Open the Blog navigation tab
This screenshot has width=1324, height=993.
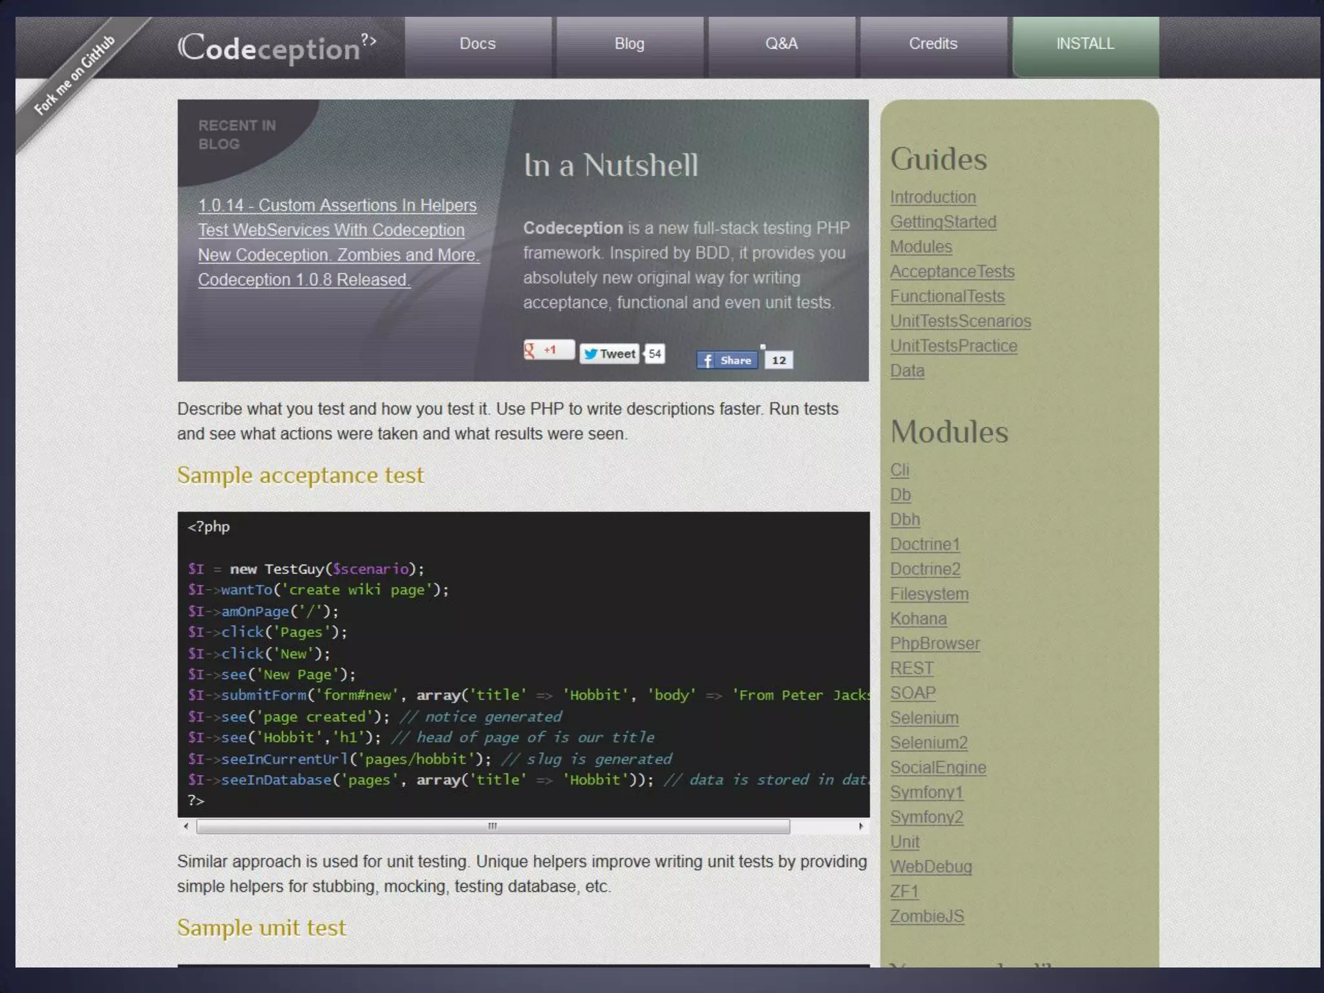(629, 44)
